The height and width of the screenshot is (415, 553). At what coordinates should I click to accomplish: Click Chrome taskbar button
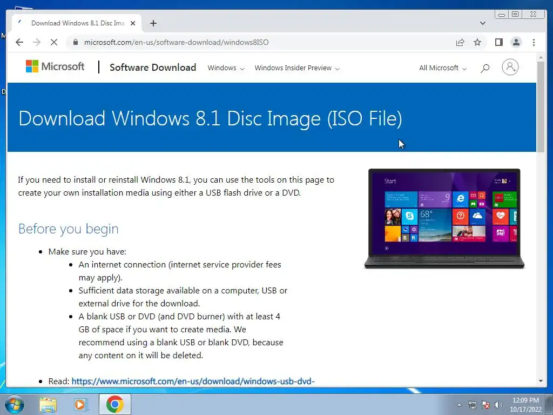pos(114,404)
